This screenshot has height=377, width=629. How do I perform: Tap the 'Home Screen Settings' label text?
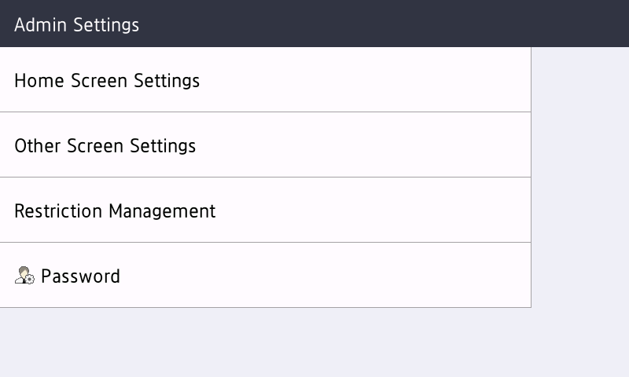pyautogui.click(x=107, y=80)
